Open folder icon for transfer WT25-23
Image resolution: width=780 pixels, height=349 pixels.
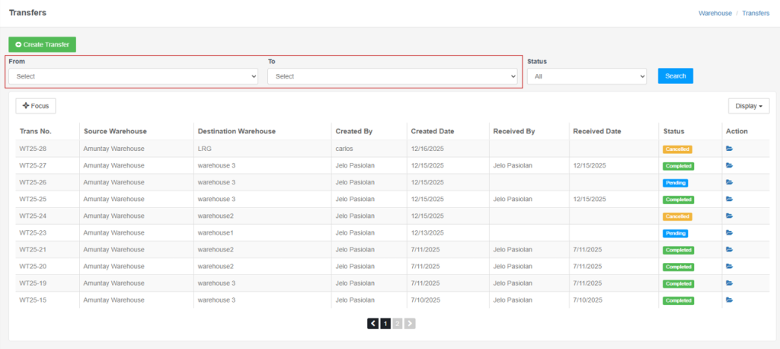point(729,233)
